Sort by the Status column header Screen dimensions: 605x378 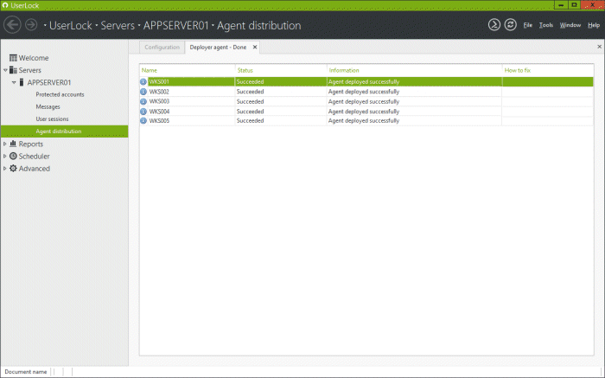coord(245,70)
